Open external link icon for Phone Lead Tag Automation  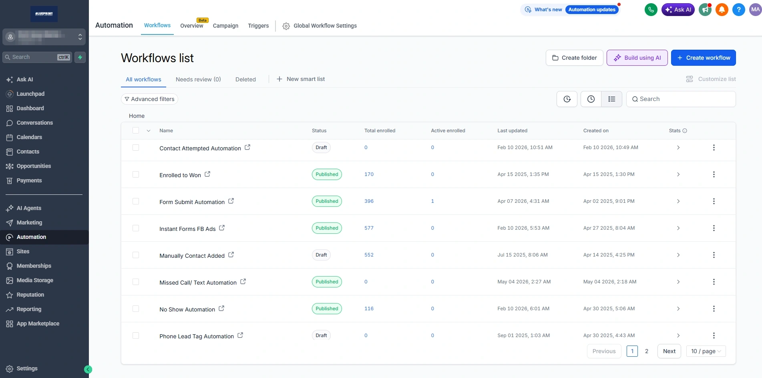[x=240, y=335]
